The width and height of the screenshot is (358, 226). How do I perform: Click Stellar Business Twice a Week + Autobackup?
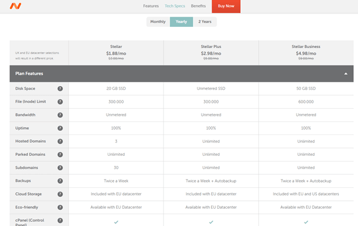coord(306,181)
